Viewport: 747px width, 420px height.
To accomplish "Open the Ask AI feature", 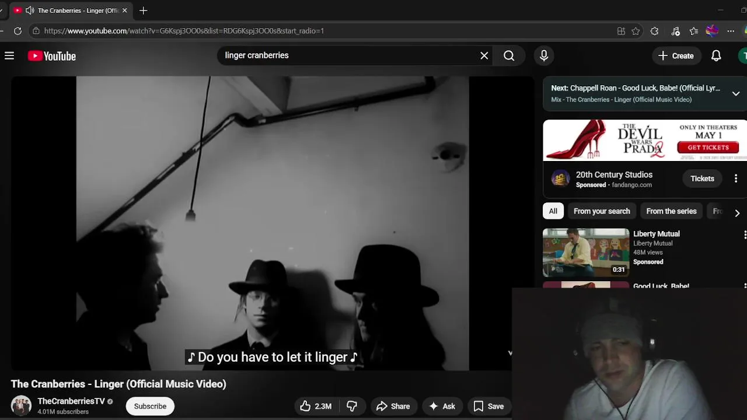I will pos(442,407).
